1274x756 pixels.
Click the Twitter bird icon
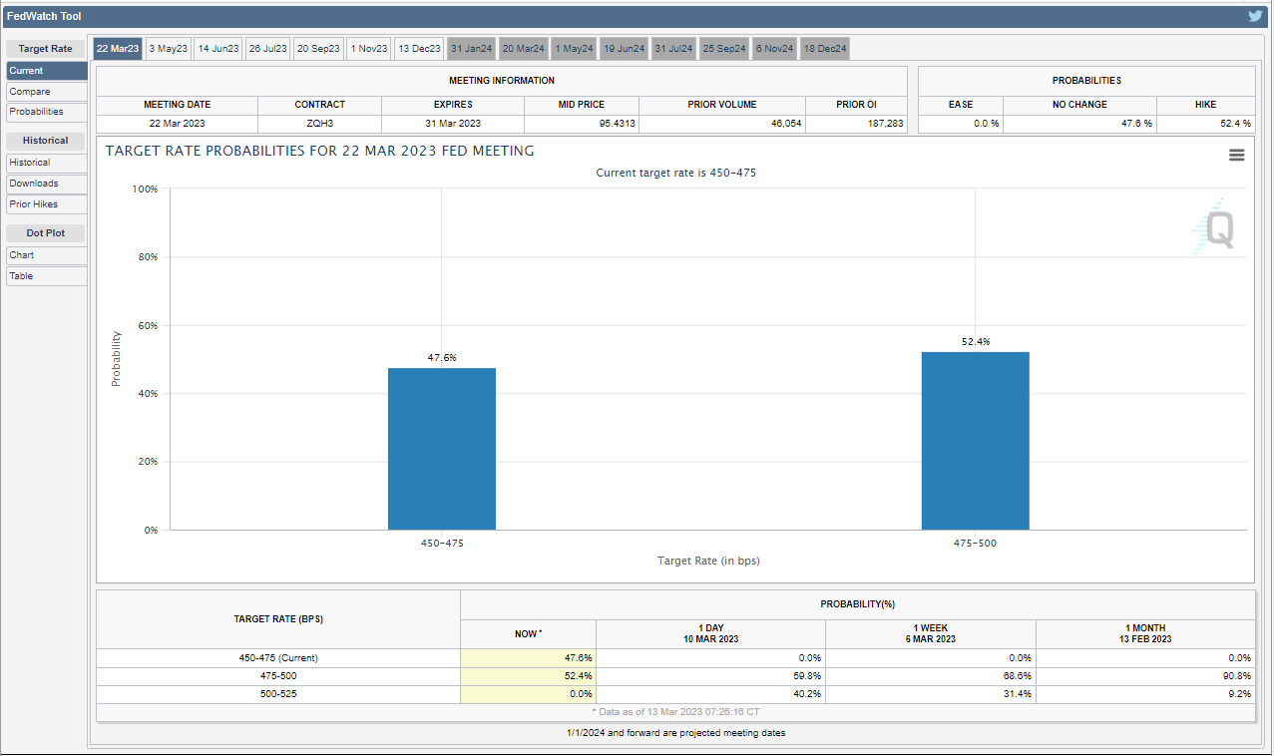[x=1256, y=16]
